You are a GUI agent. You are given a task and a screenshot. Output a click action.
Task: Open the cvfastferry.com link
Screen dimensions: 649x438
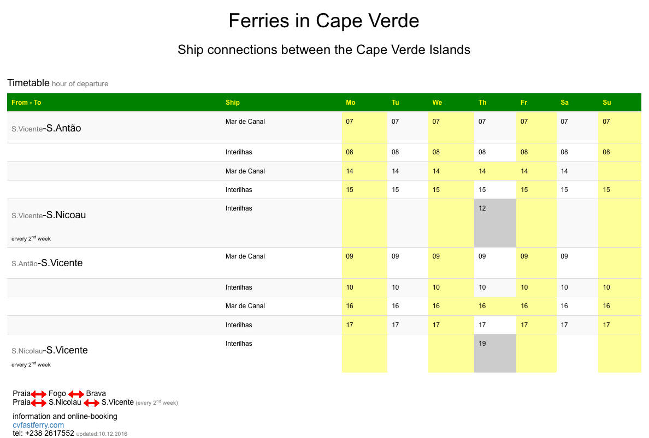coord(38,425)
